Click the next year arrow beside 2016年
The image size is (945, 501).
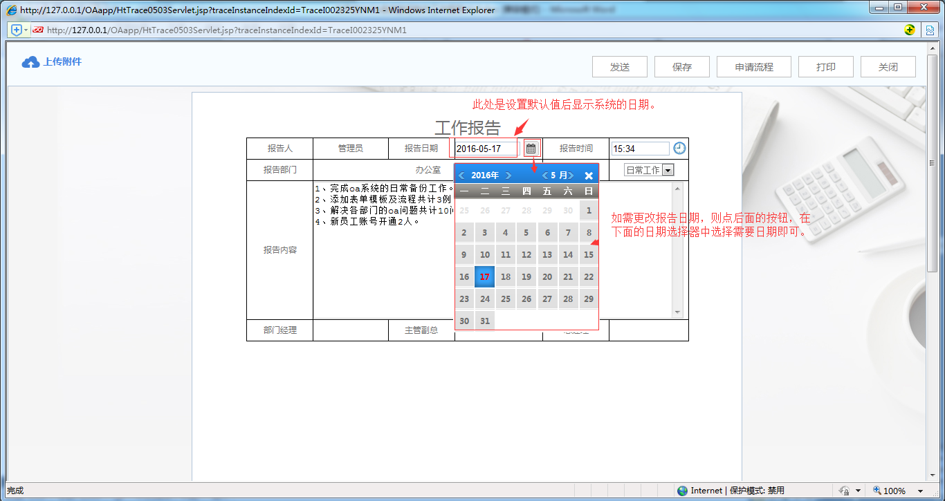510,175
